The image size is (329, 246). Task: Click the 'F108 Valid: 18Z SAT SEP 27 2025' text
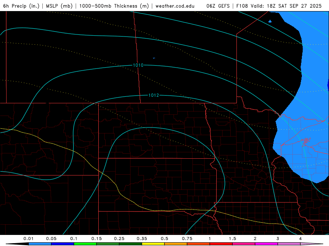(279, 6)
